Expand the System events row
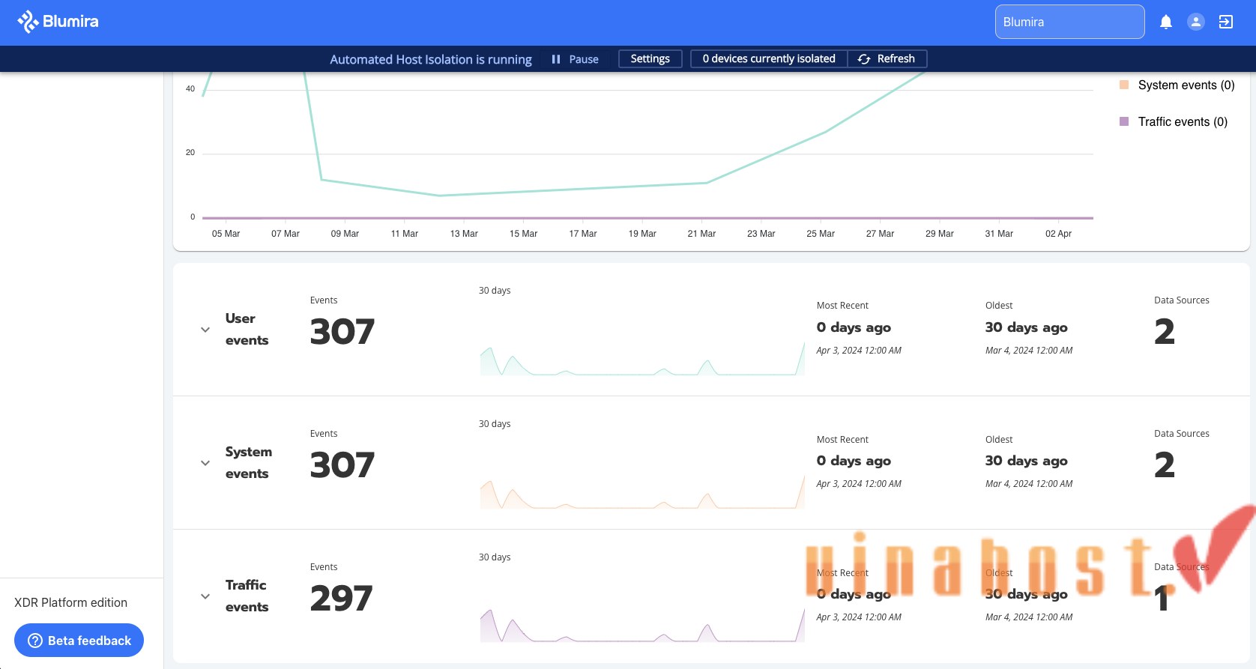 [x=205, y=463]
